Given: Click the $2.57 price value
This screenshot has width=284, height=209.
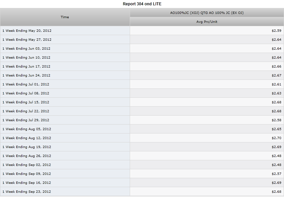Looking at the screenshot, I should coord(276,174).
